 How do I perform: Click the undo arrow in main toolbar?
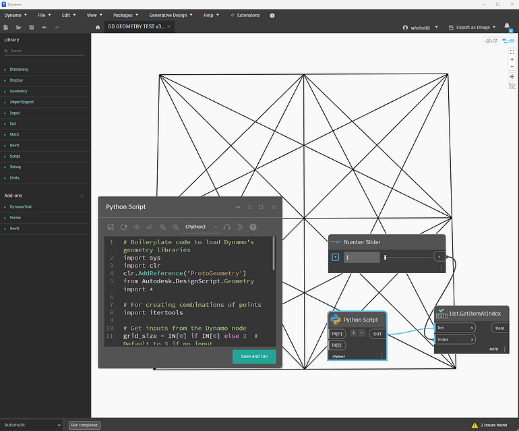pos(44,28)
